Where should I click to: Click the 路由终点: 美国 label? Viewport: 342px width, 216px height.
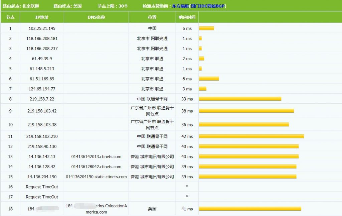(x=67, y=6)
